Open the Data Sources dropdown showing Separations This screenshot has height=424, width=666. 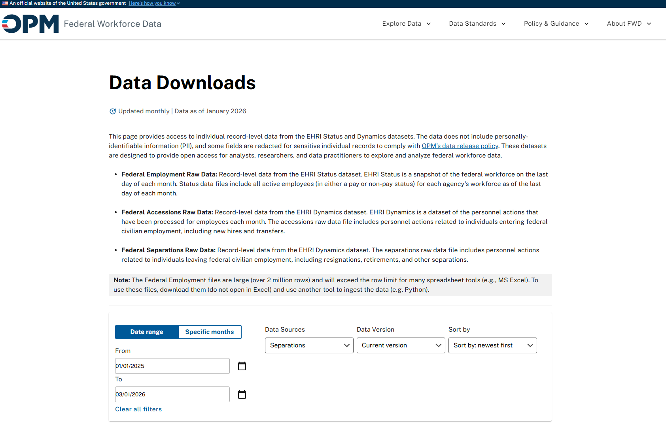coord(309,345)
